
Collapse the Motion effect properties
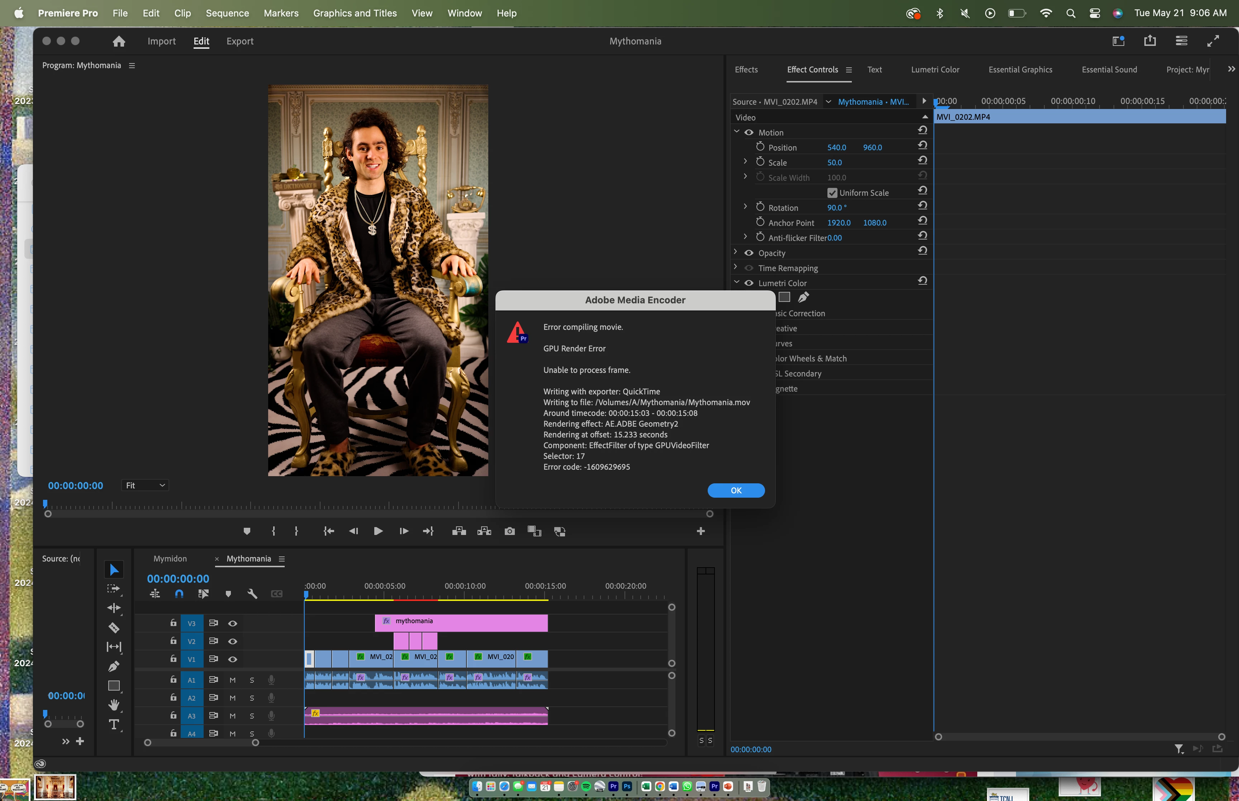pos(736,132)
